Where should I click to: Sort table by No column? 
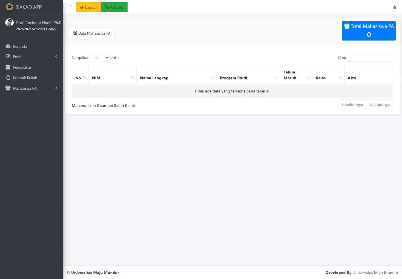80,78
